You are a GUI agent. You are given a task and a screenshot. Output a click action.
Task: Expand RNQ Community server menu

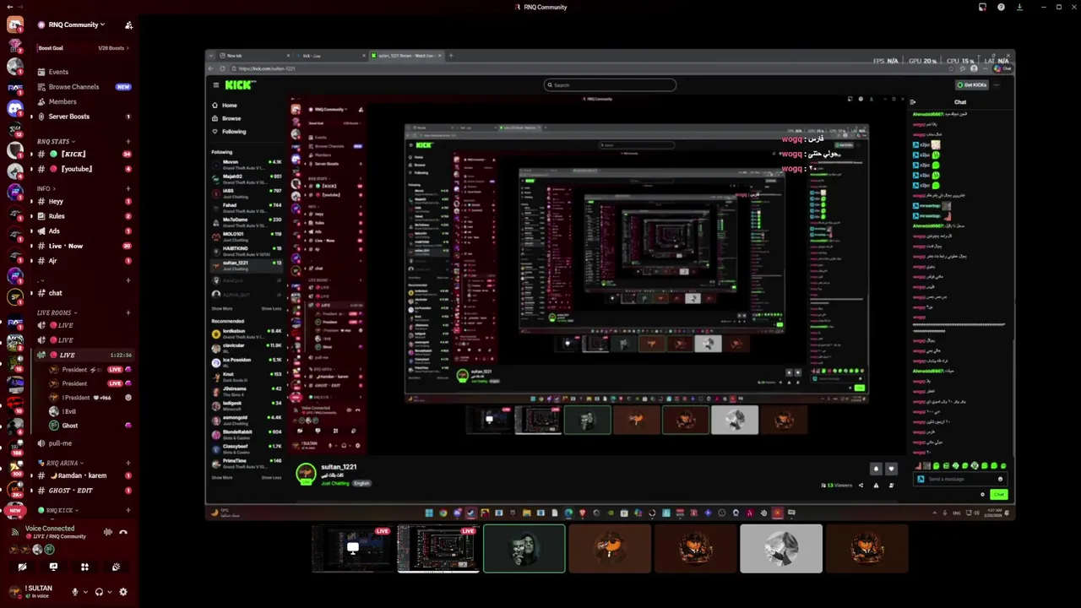click(x=76, y=24)
